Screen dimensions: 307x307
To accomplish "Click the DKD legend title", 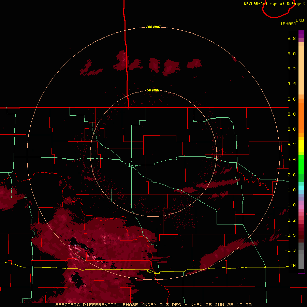I will (300, 20).
